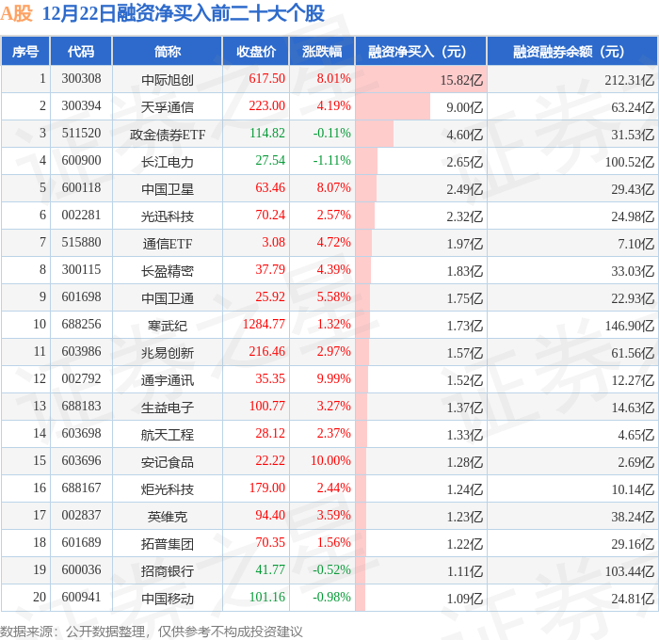The height and width of the screenshot is (640, 659).
Task: Select the name 中际旭创
Action: pos(168,79)
